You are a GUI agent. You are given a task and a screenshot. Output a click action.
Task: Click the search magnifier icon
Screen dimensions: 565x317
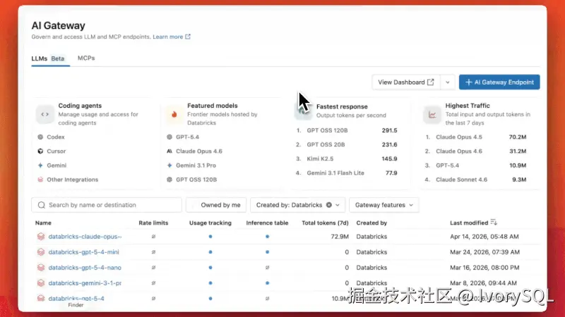[x=42, y=205]
